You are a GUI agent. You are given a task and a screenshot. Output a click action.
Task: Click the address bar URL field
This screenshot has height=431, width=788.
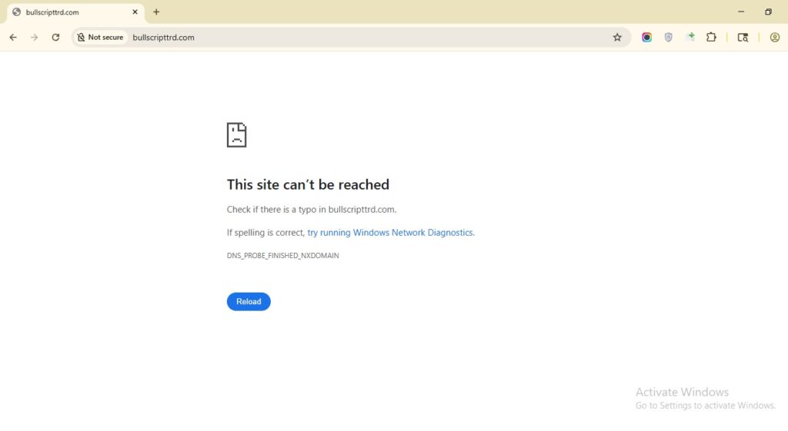pyautogui.click(x=346, y=37)
